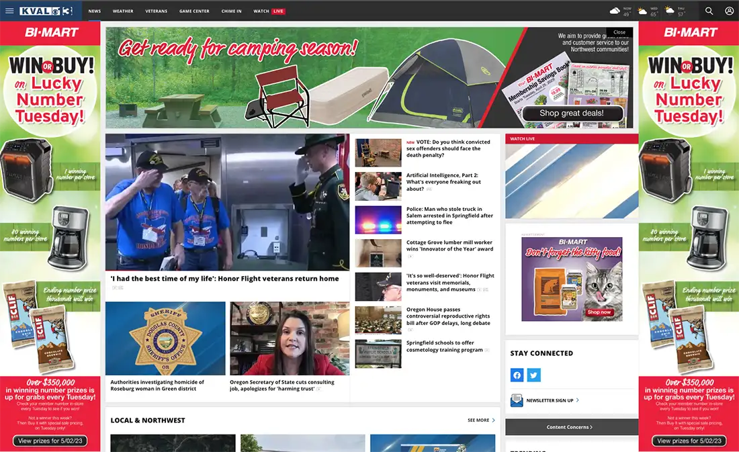Open the Facebook icon under Stay Connected
This screenshot has height=452, width=739.
(x=517, y=375)
